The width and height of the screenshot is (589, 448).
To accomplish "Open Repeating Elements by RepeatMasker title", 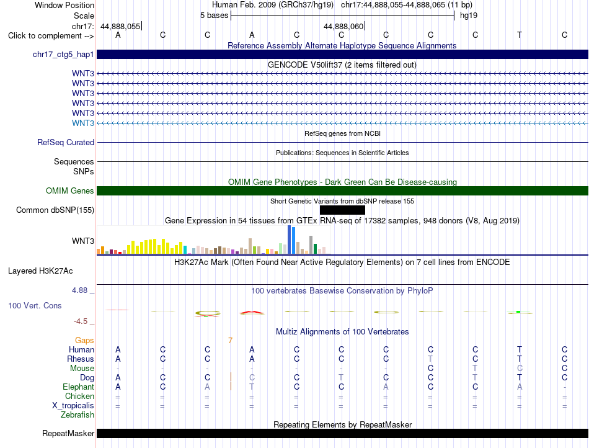I will (x=342, y=424).
